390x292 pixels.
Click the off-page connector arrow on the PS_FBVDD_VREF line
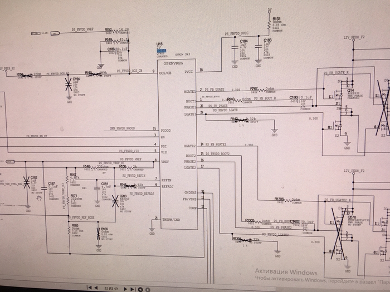tap(55, 33)
